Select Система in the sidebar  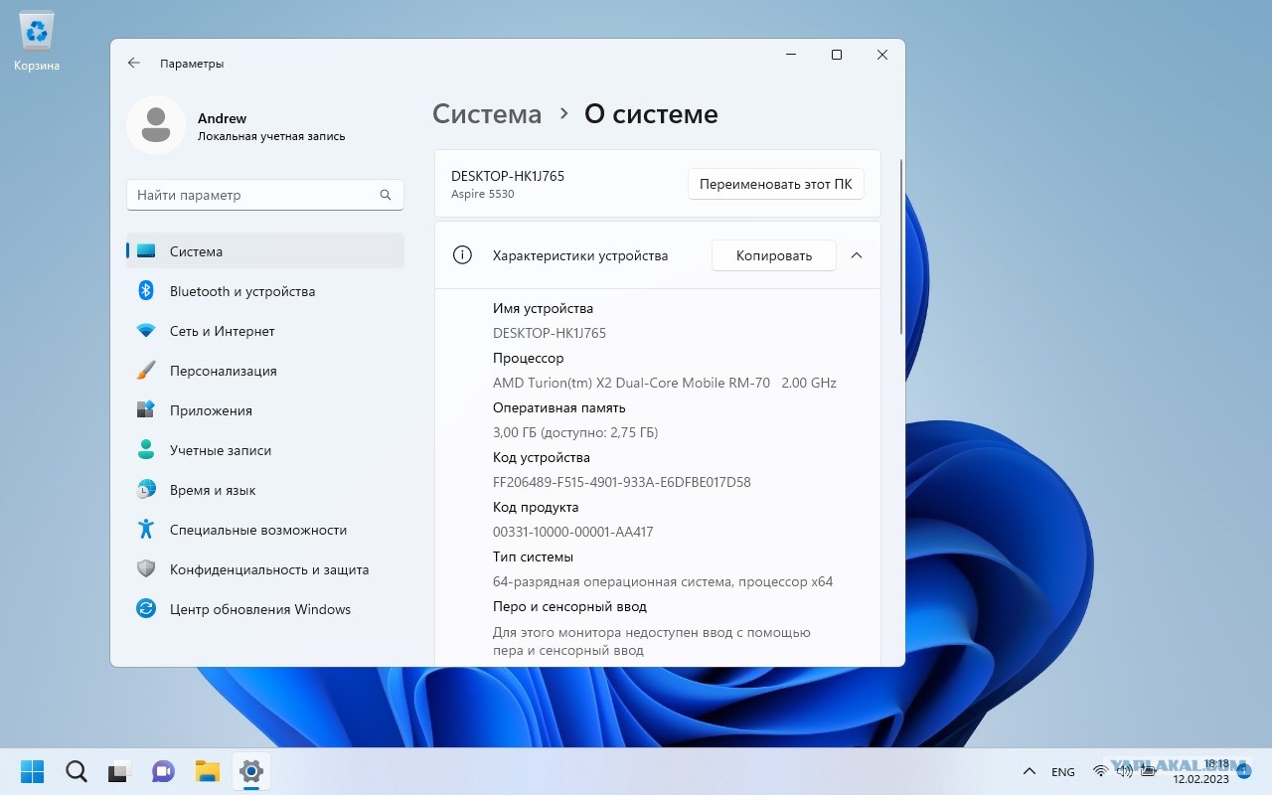coord(196,251)
